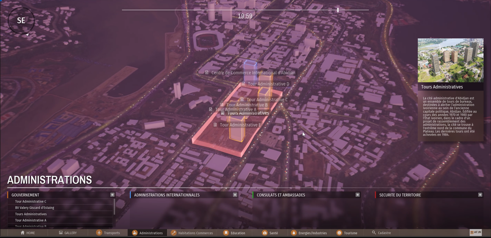The width and height of the screenshot is (491, 238).
Task: Switch to the Tourisme tab
Action: (347, 233)
